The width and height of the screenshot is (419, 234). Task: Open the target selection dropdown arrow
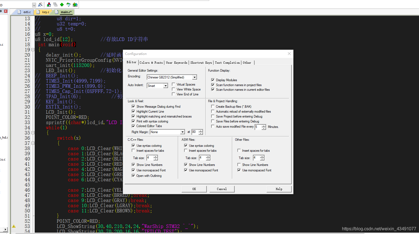pos(34,5)
